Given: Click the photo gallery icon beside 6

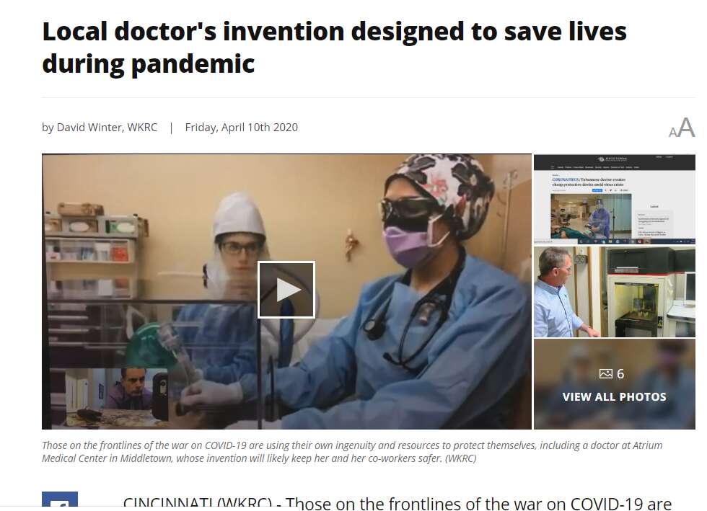Looking at the screenshot, I should pyautogui.click(x=605, y=373).
